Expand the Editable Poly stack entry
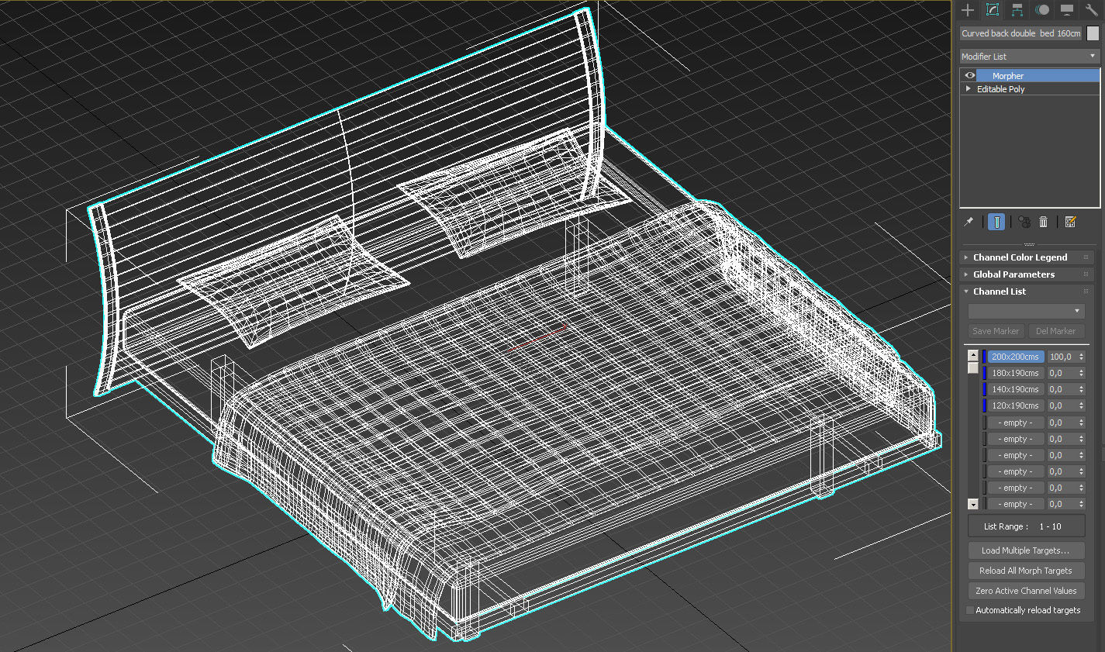 tap(968, 89)
